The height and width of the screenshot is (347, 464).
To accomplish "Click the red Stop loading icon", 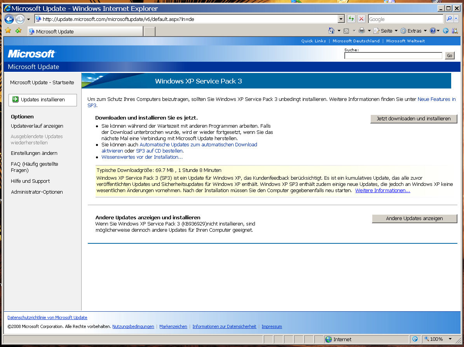I will (361, 19).
